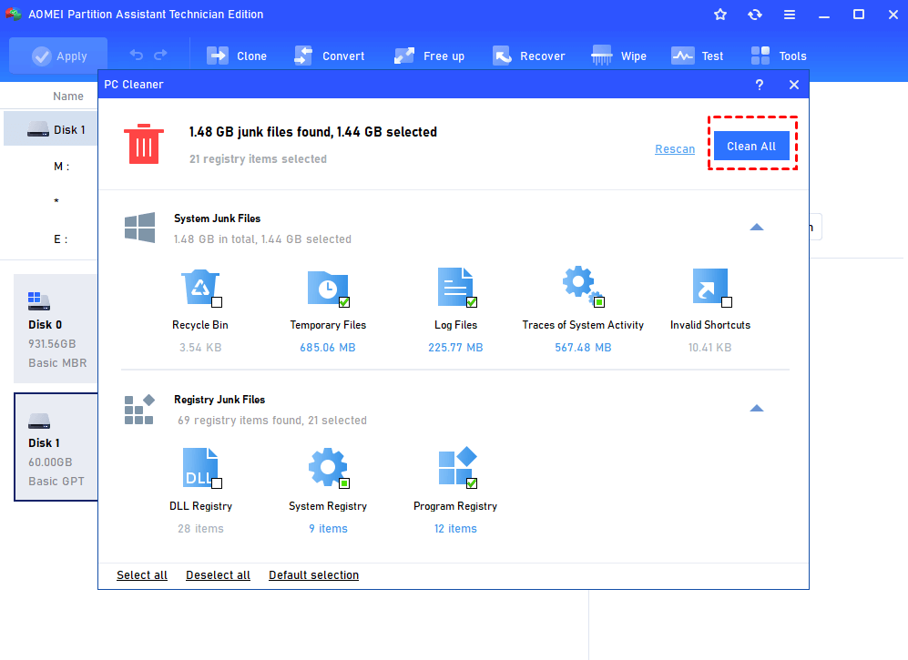Open the Free up menu
908x660 pixels.
coord(429,56)
